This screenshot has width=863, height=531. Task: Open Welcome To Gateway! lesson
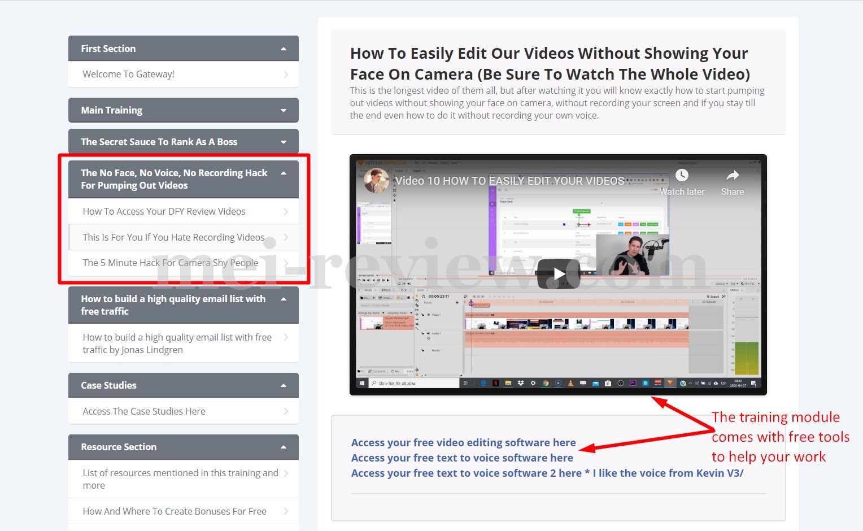coord(129,75)
